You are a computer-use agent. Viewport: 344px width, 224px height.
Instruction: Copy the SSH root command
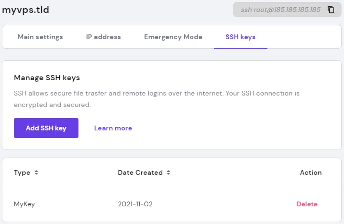click(331, 10)
